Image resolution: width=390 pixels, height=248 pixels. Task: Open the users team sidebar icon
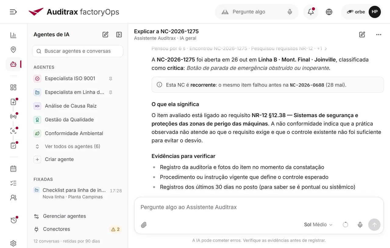(13, 198)
